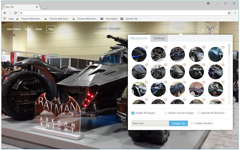Favorite the second thumbnail in the first row
Screen dimensions: 240x150
pos(165,47)
